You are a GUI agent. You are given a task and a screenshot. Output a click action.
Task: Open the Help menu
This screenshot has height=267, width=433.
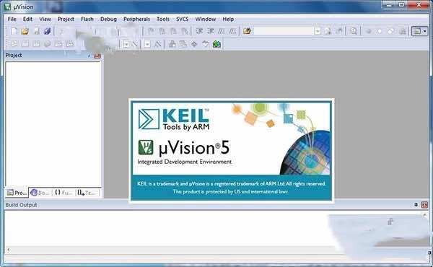[228, 19]
